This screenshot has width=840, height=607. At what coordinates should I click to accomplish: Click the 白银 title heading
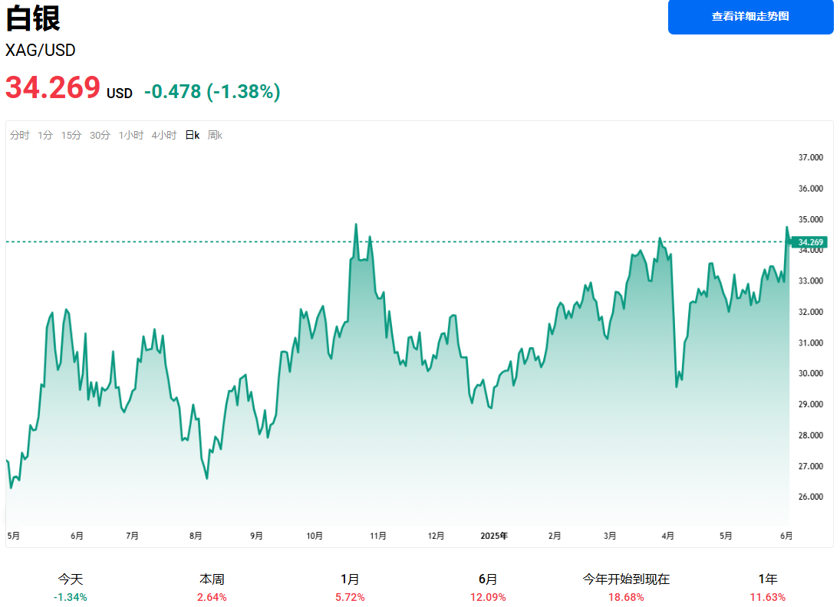33,18
